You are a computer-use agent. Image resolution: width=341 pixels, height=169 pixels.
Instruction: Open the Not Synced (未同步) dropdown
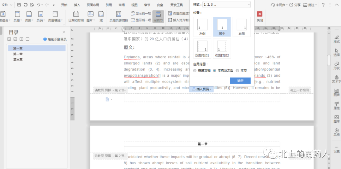(x=279, y=5)
